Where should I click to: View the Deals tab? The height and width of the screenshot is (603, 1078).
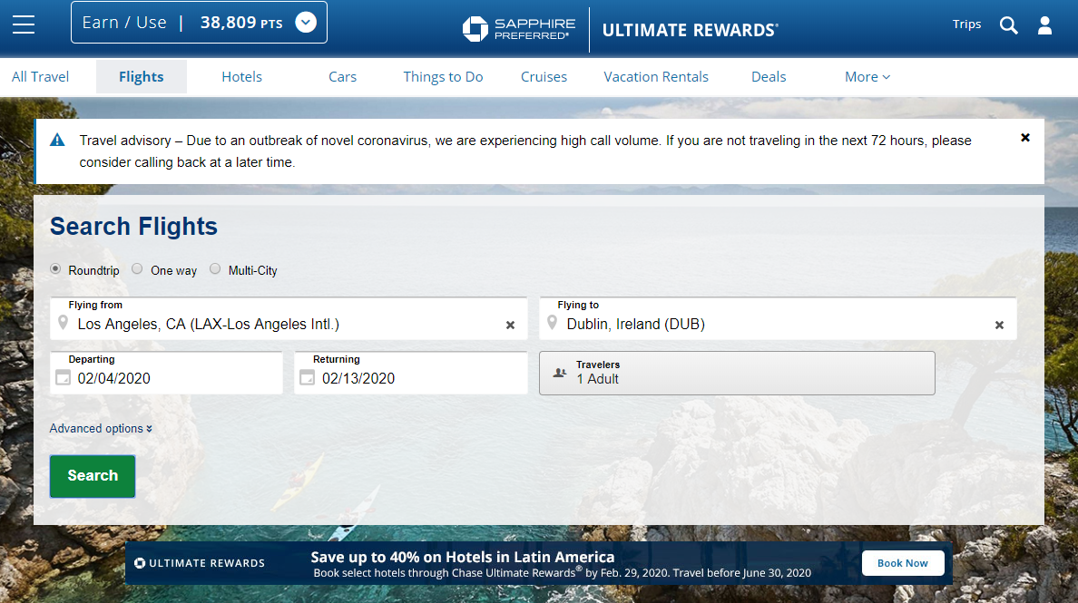tap(769, 77)
